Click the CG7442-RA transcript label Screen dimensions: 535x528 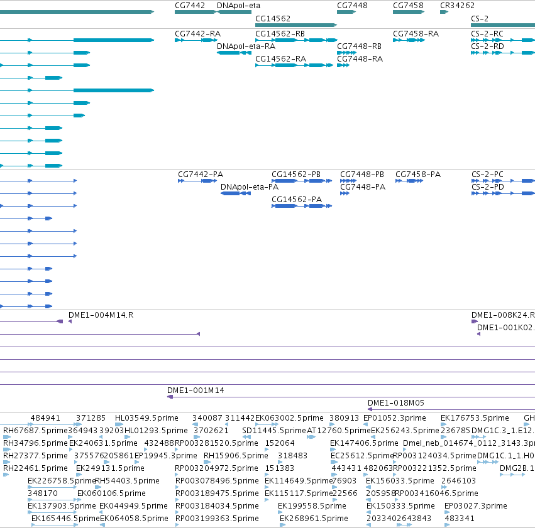point(197,34)
